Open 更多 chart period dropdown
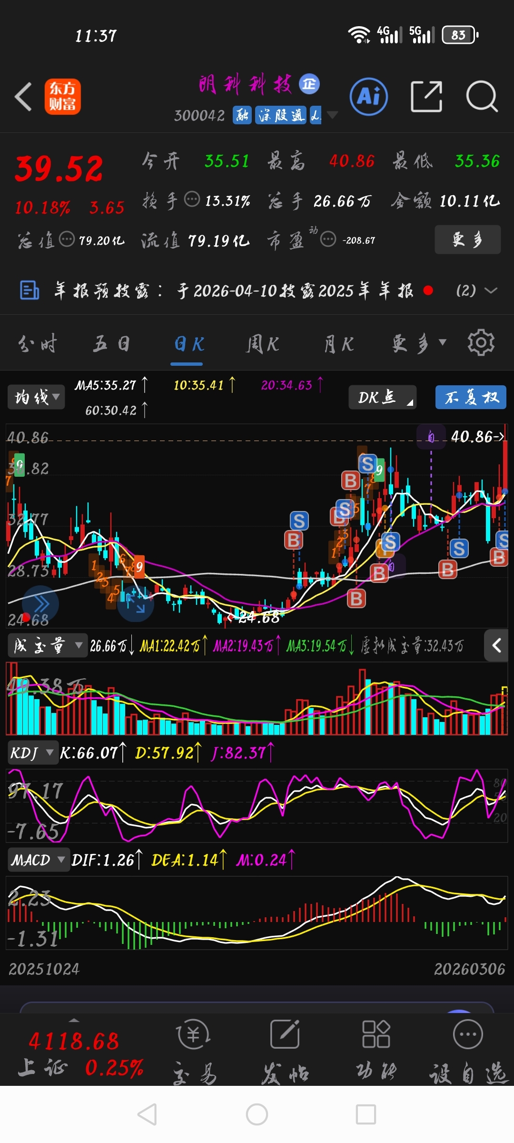The image size is (514, 1143). tap(419, 342)
